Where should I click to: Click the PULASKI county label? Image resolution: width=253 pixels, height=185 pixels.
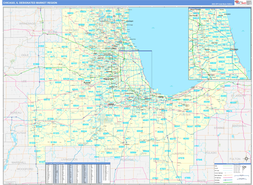coord(211,153)
